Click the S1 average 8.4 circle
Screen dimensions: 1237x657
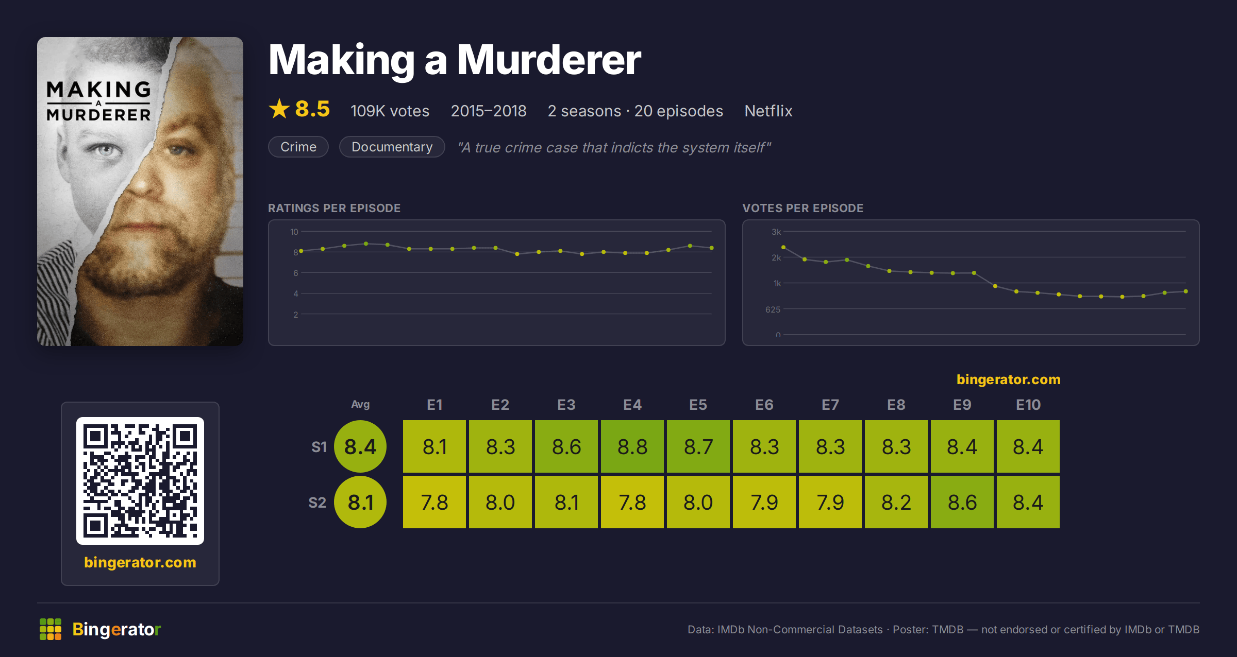click(x=360, y=446)
